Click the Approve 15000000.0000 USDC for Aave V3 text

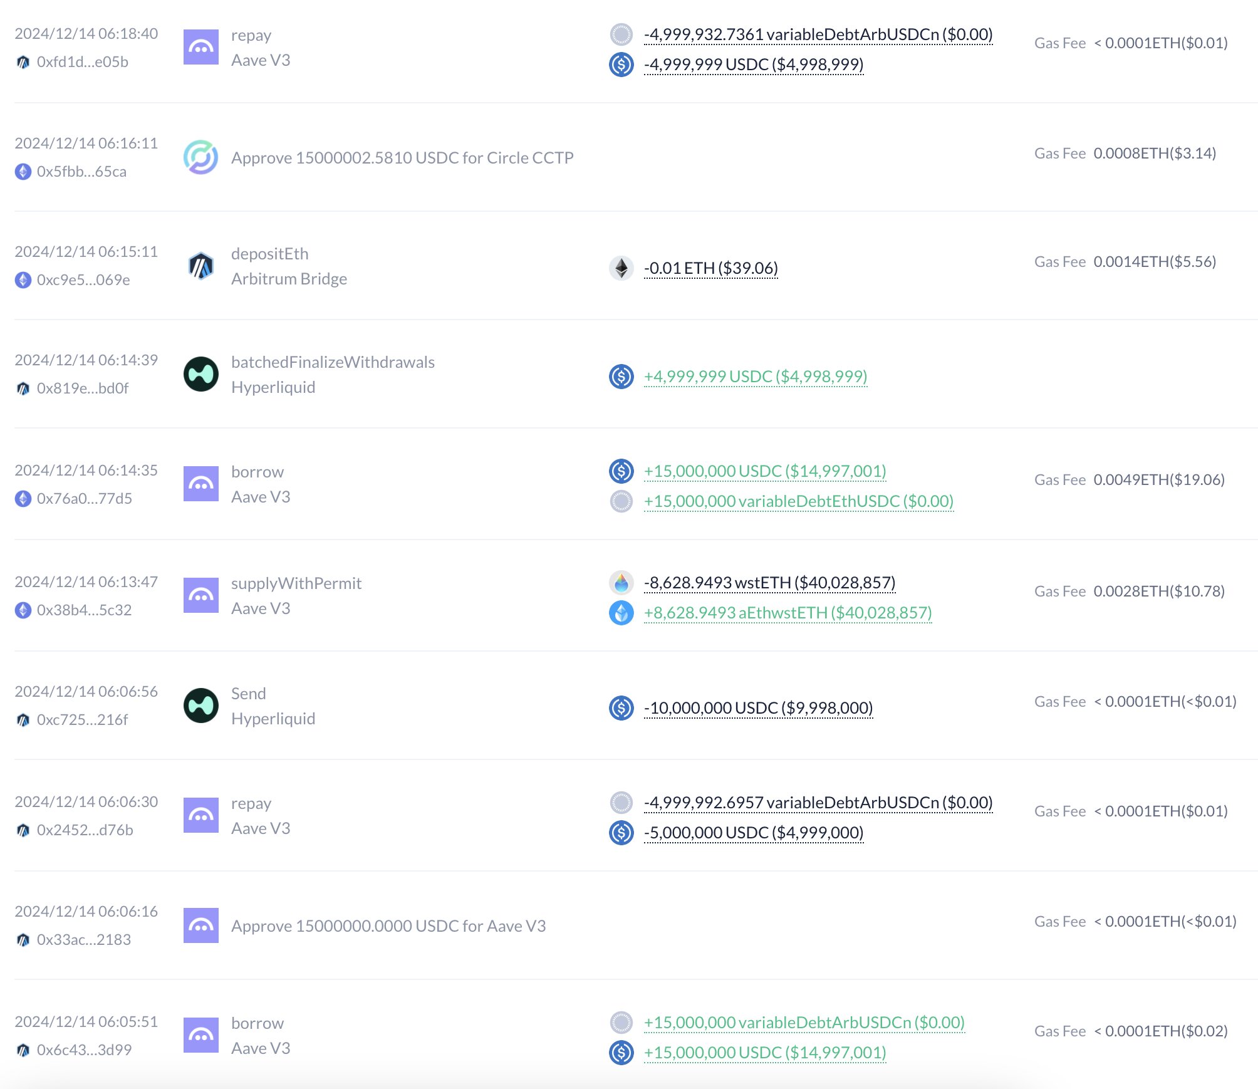(388, 926)
